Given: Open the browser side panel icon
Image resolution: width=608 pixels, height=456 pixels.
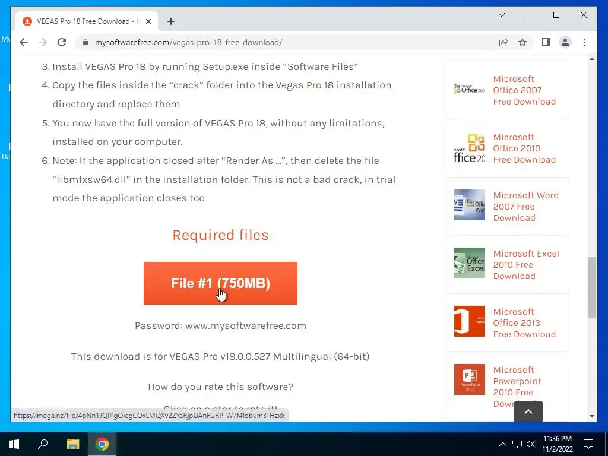Looking at the screenshot, I should click(546, 42).
